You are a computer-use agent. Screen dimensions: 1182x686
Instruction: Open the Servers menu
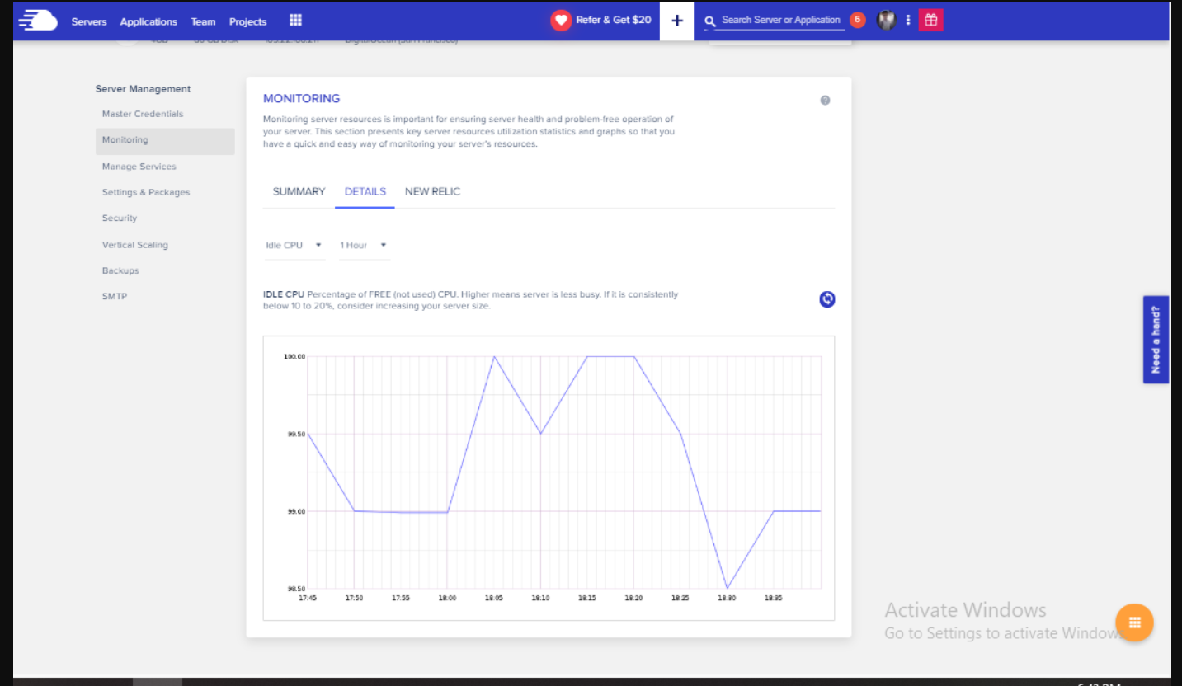89,22
